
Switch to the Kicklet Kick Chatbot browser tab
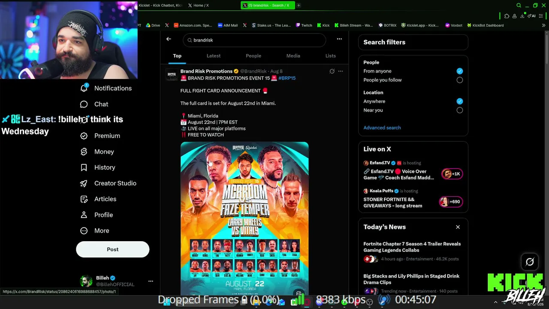tap(160, 6)
